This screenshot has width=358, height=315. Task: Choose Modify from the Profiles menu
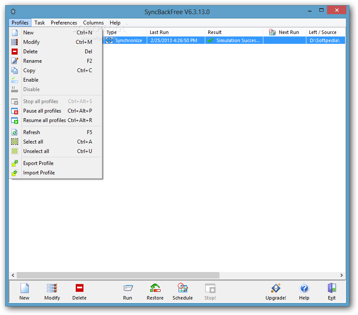point(56,42)
